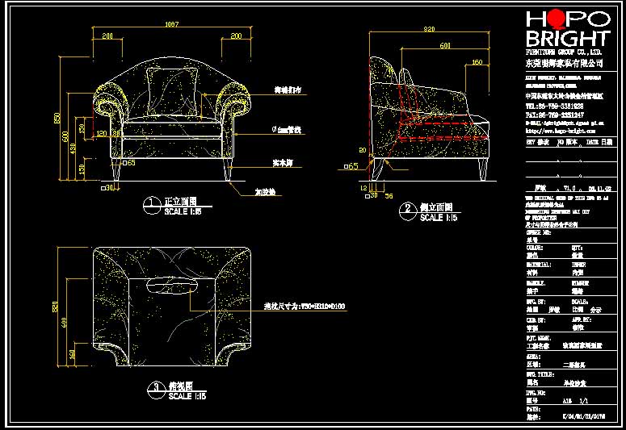Screen dimensions: 626x430
Task: Select the pillow outline in the top view
Action: tap(172, 285)
